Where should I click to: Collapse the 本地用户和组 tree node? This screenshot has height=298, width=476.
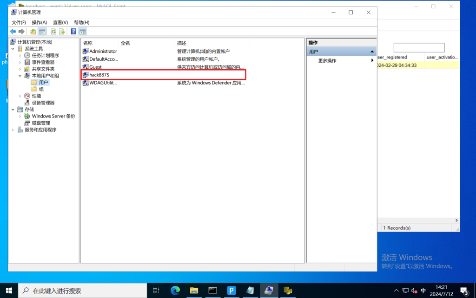click(20, 76)
